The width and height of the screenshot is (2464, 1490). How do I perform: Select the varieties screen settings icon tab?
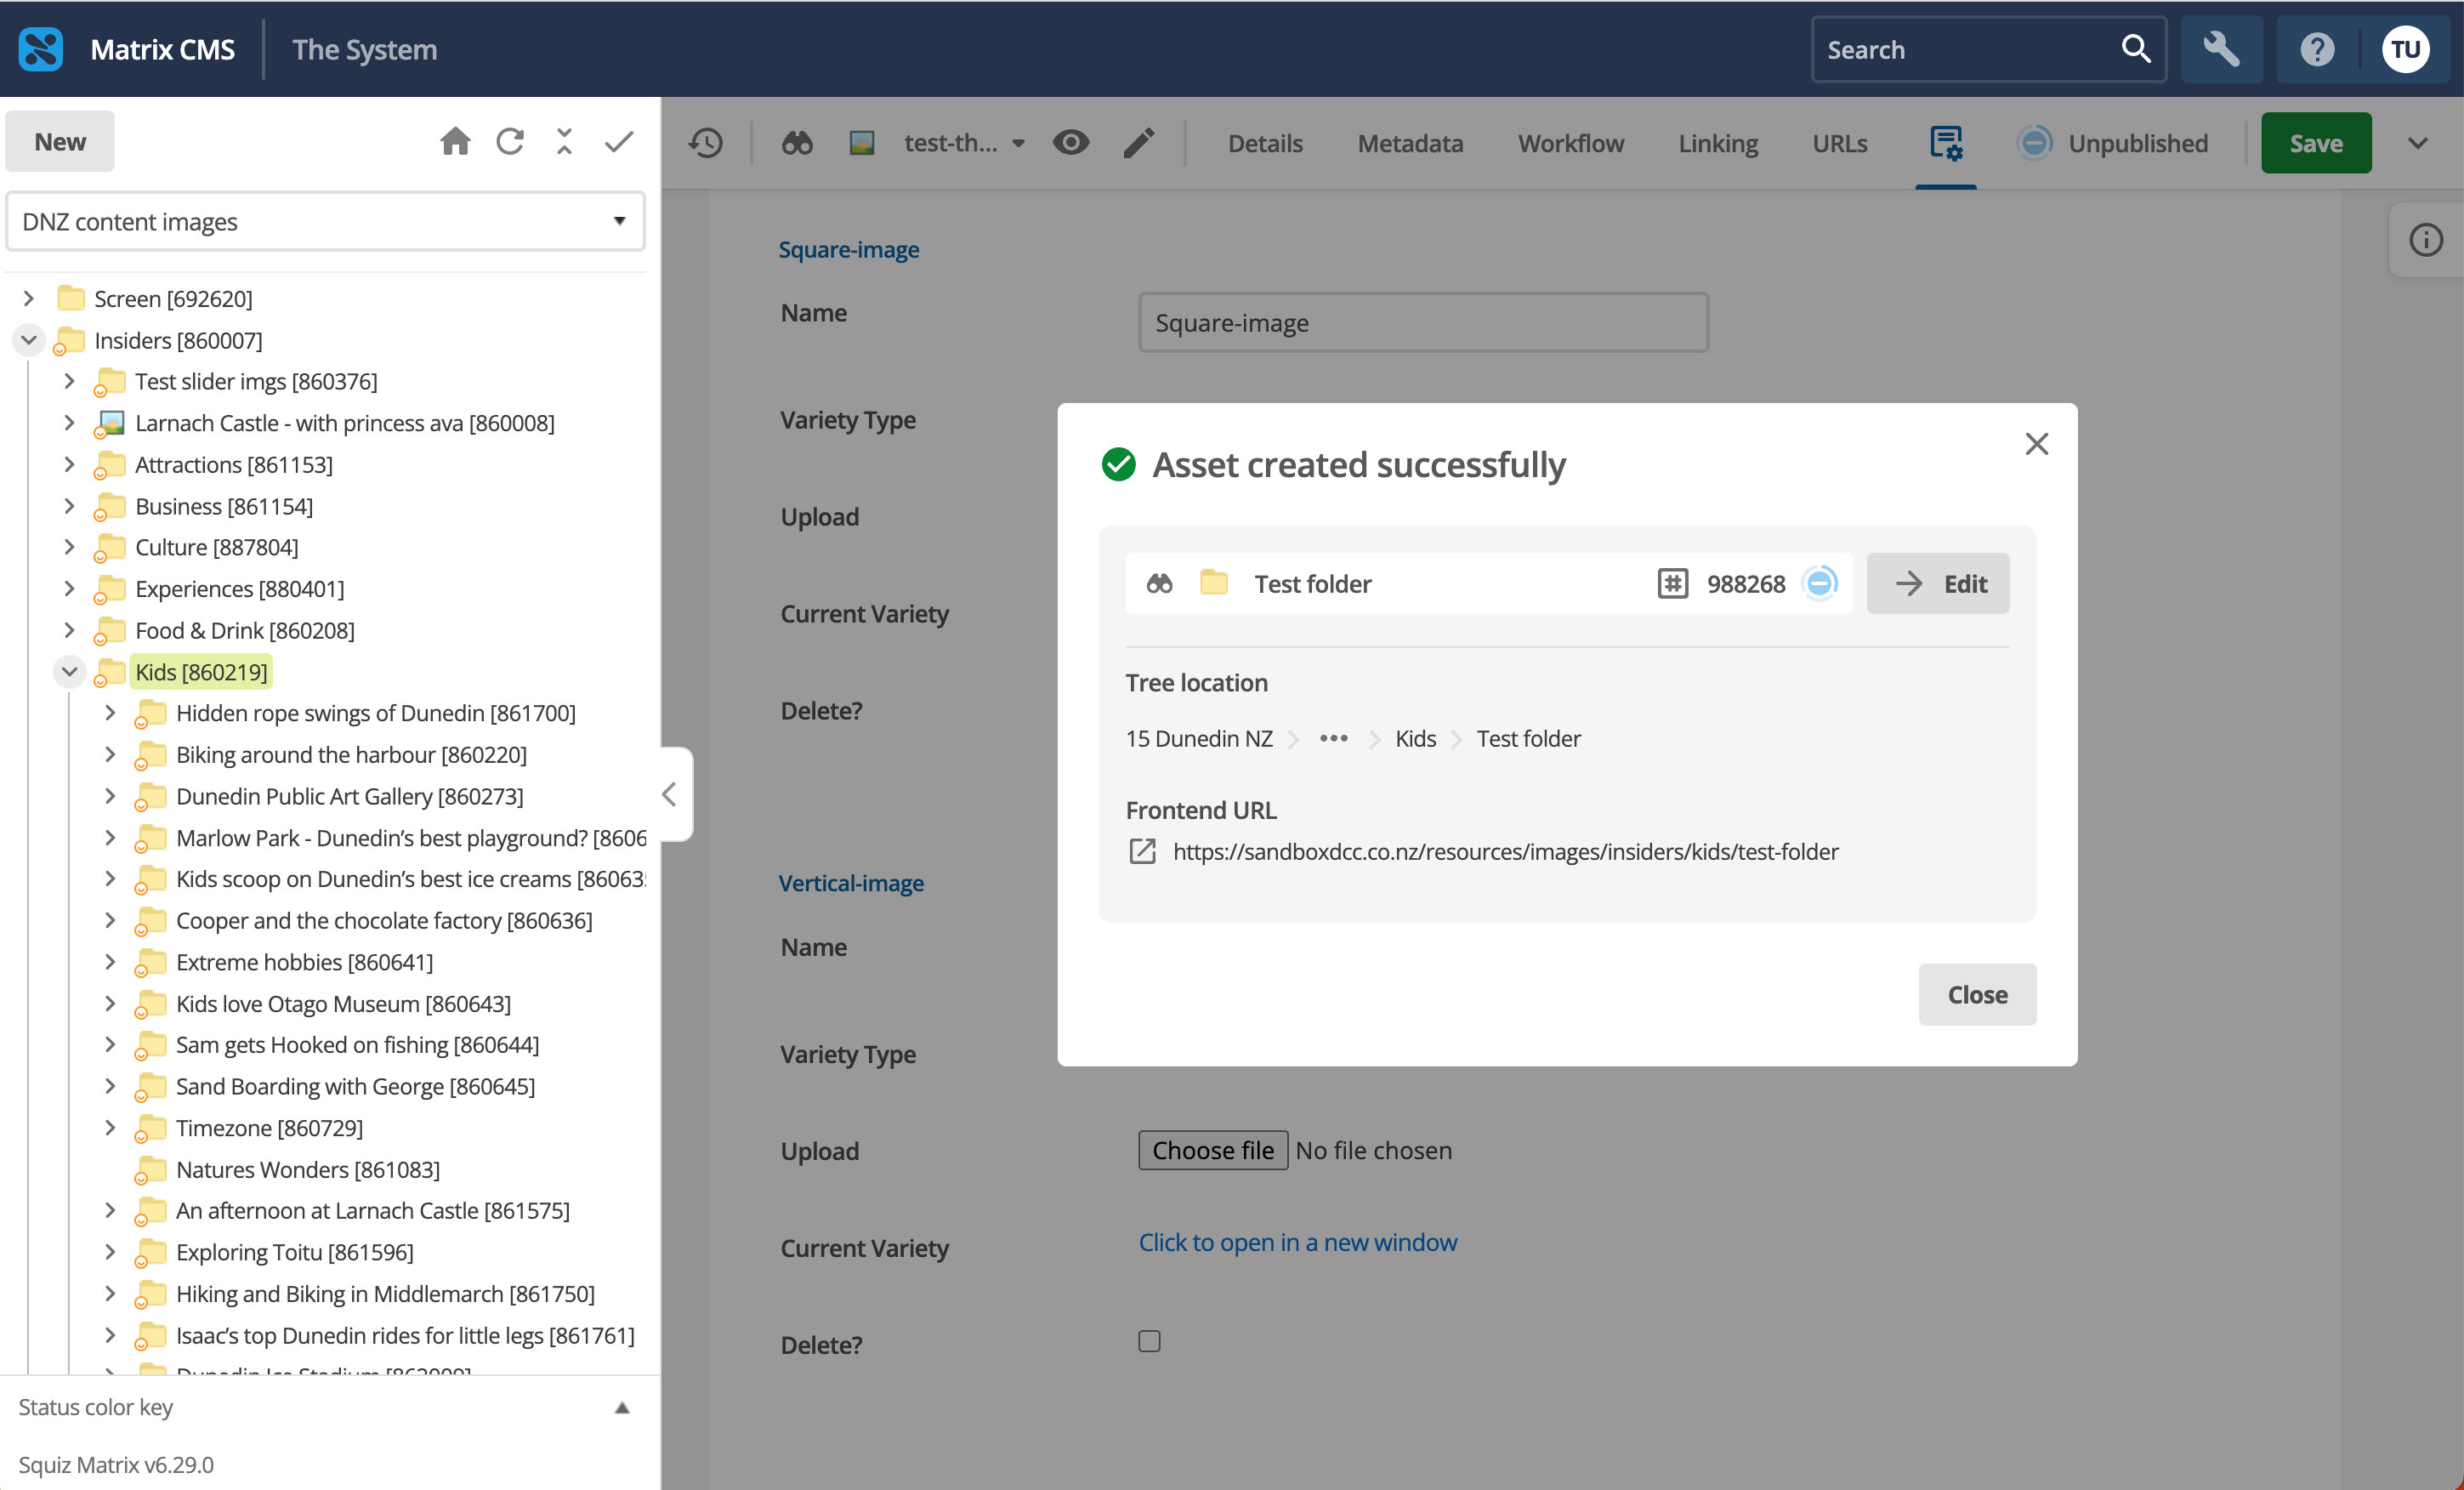[x=1945, y=143]
